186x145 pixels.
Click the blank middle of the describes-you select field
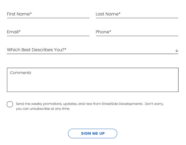click(x=119, y=50)
